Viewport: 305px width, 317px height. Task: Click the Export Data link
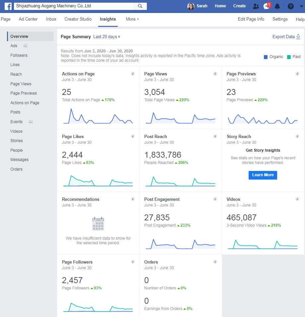pos(286,37)
